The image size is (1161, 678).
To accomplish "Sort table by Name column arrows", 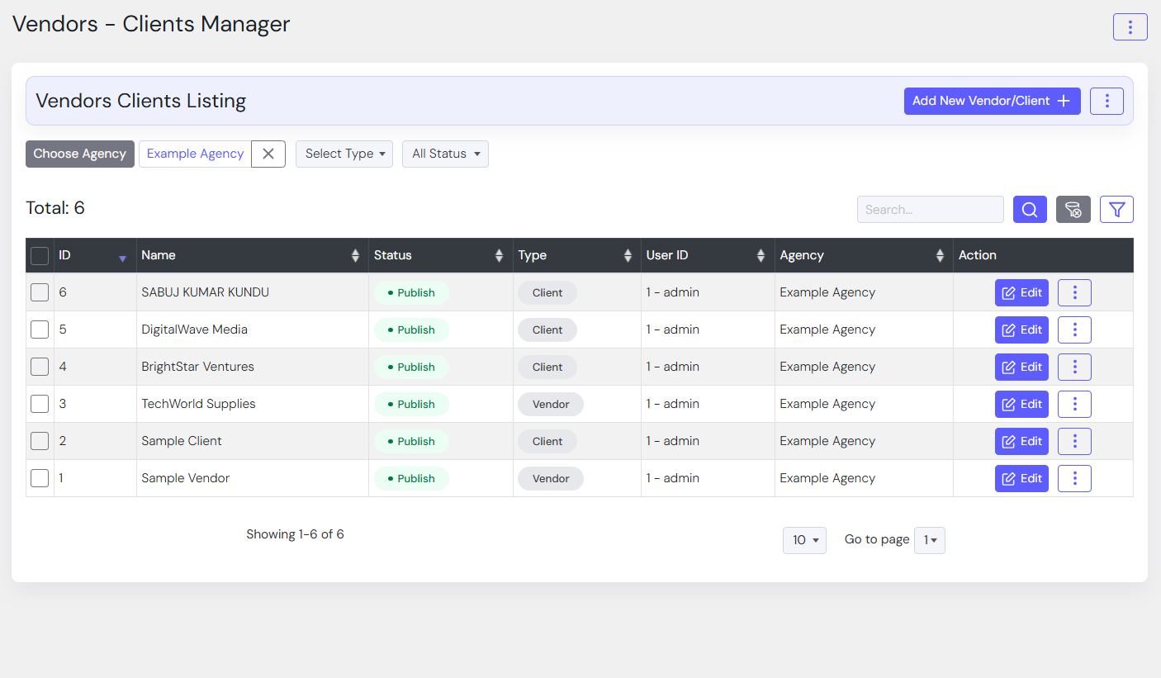I will tap(355, 256).
